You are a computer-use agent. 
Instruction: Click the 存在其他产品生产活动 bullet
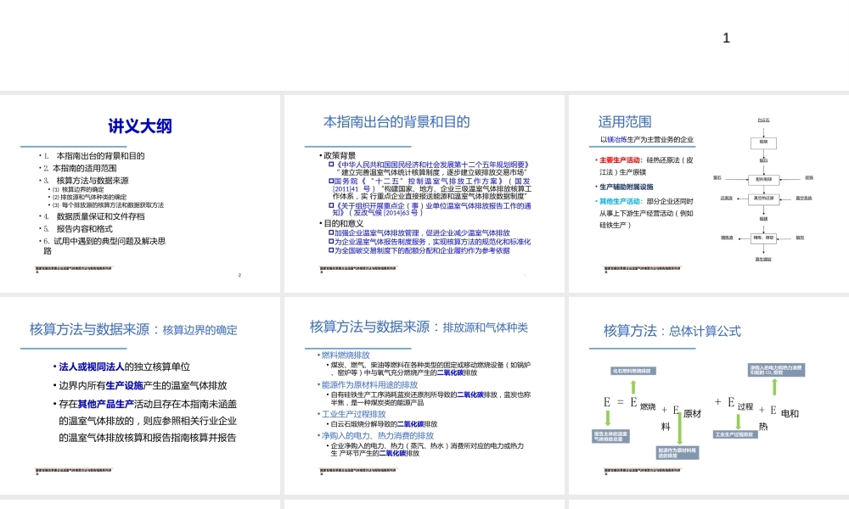(147, 421)
